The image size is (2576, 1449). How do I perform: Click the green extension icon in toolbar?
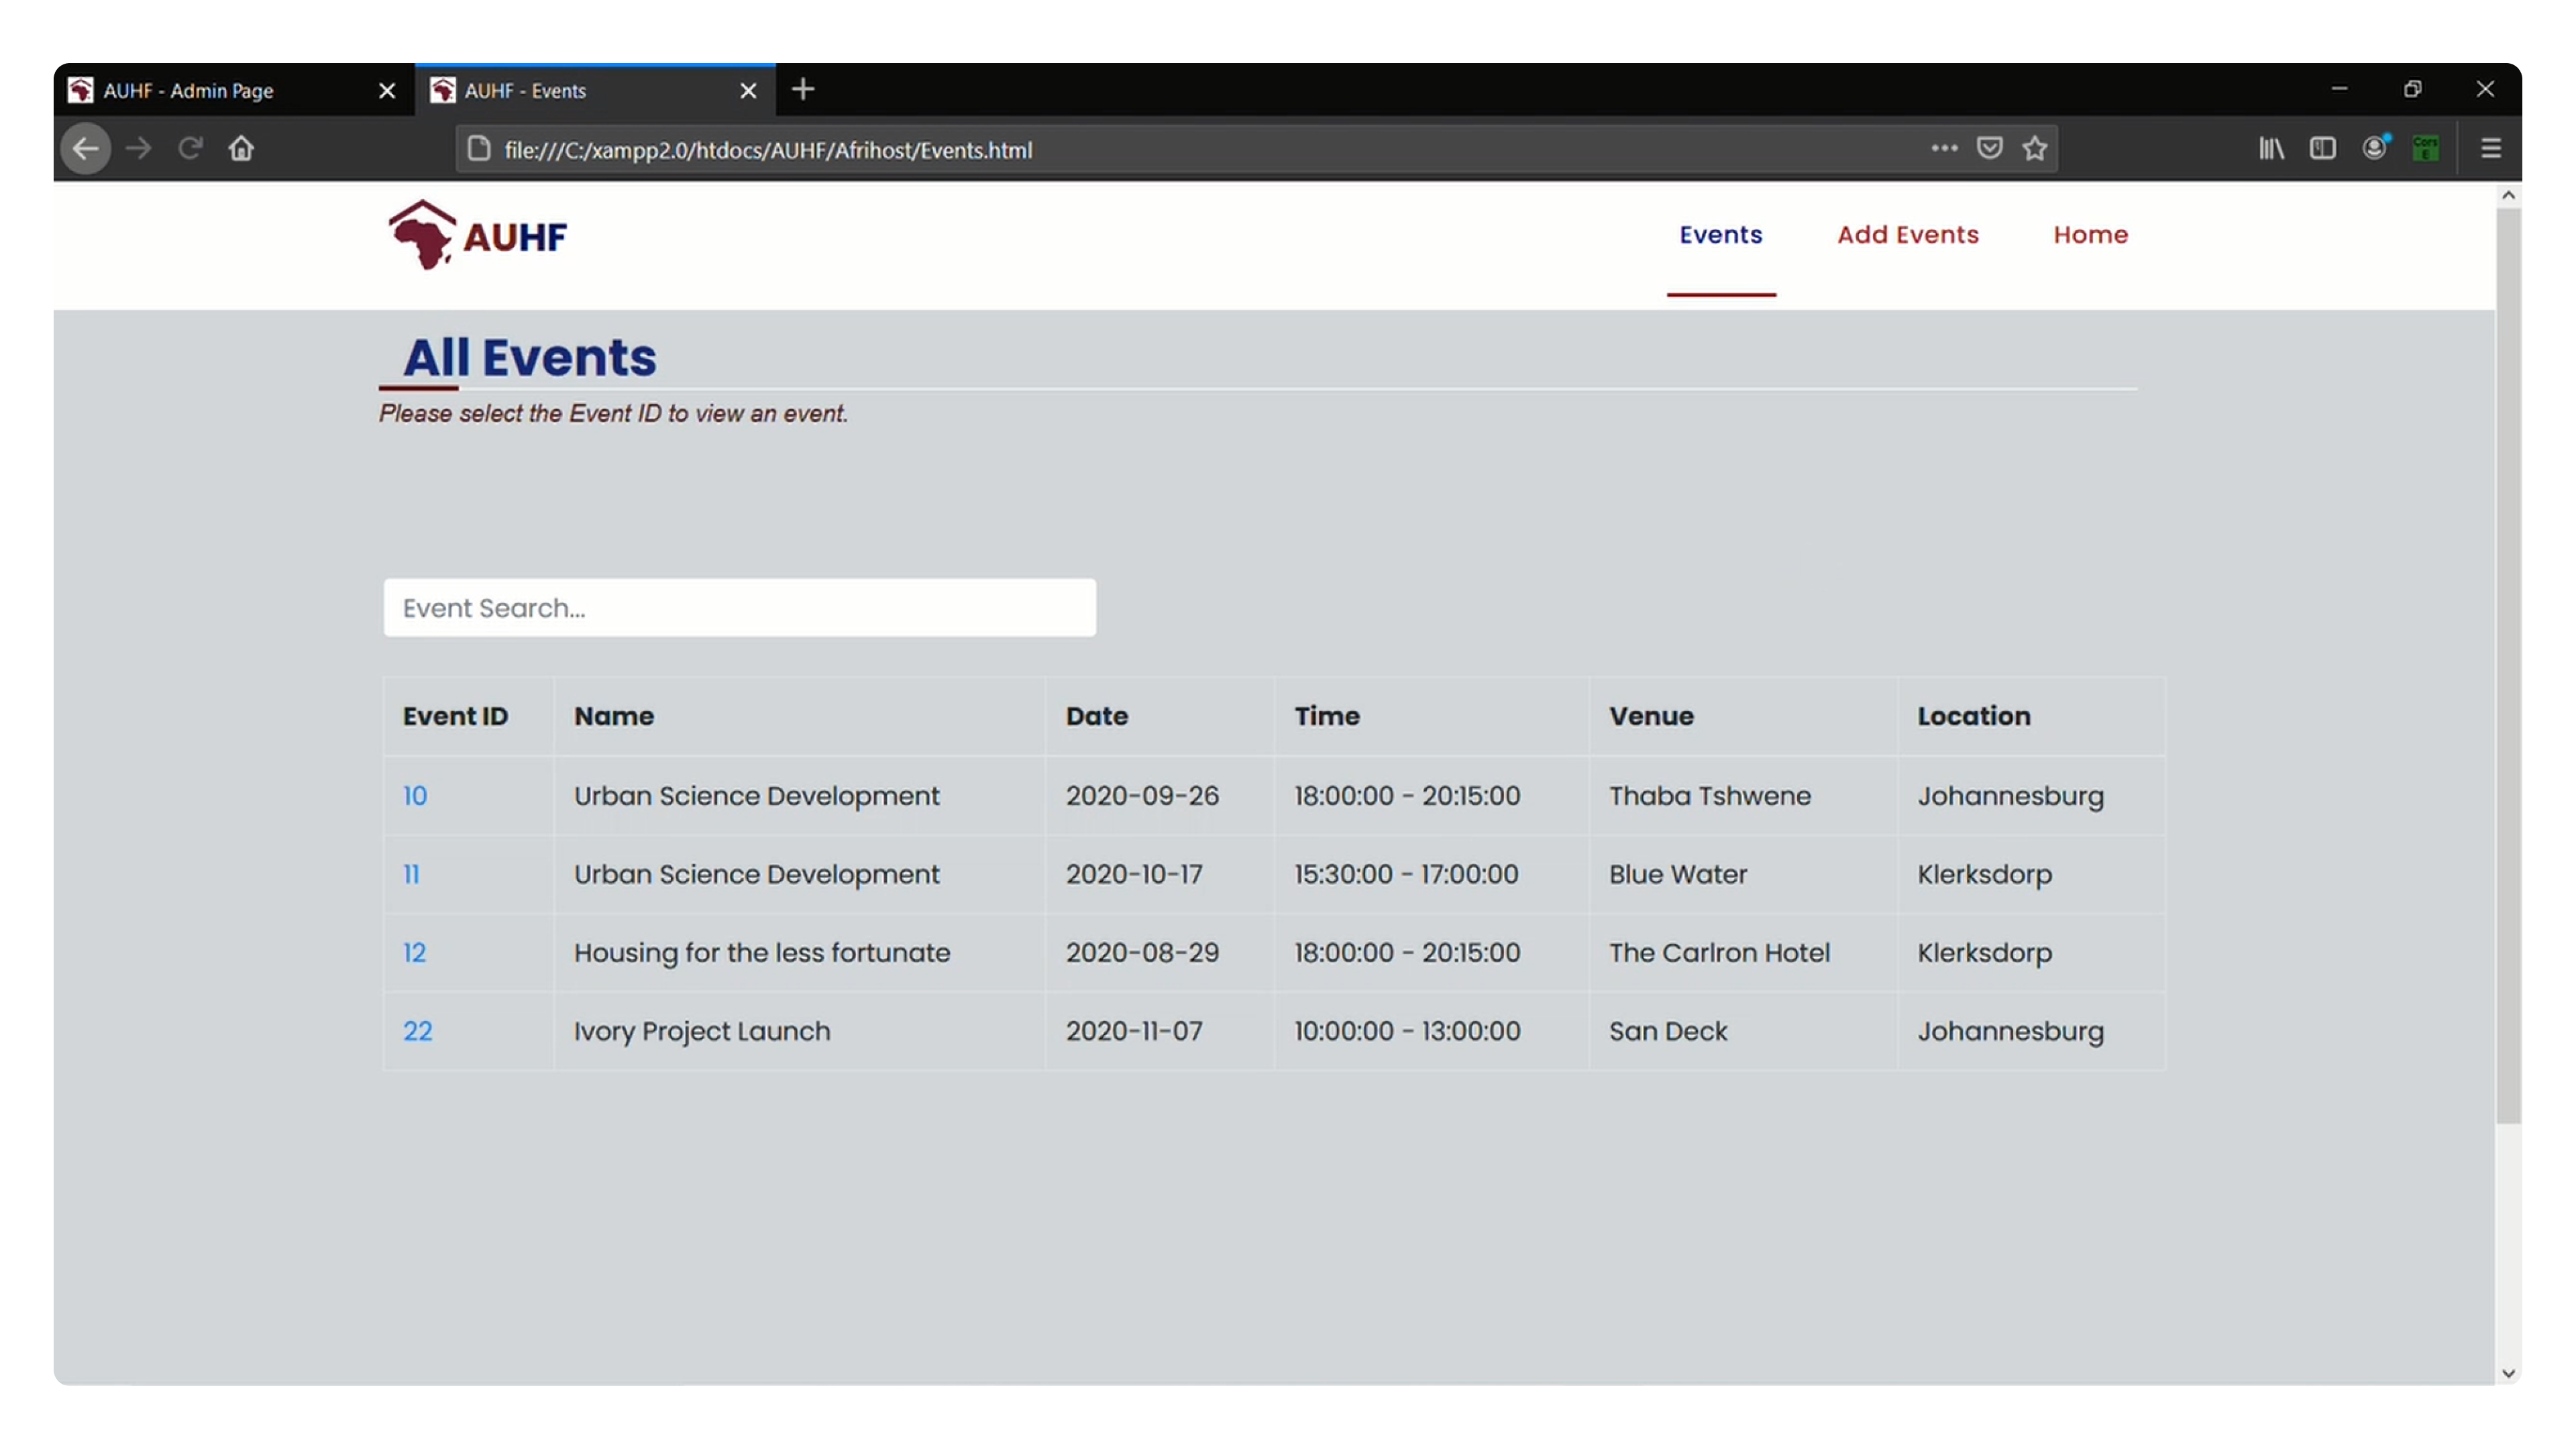pyautogui.click(x=2426, y=148)
